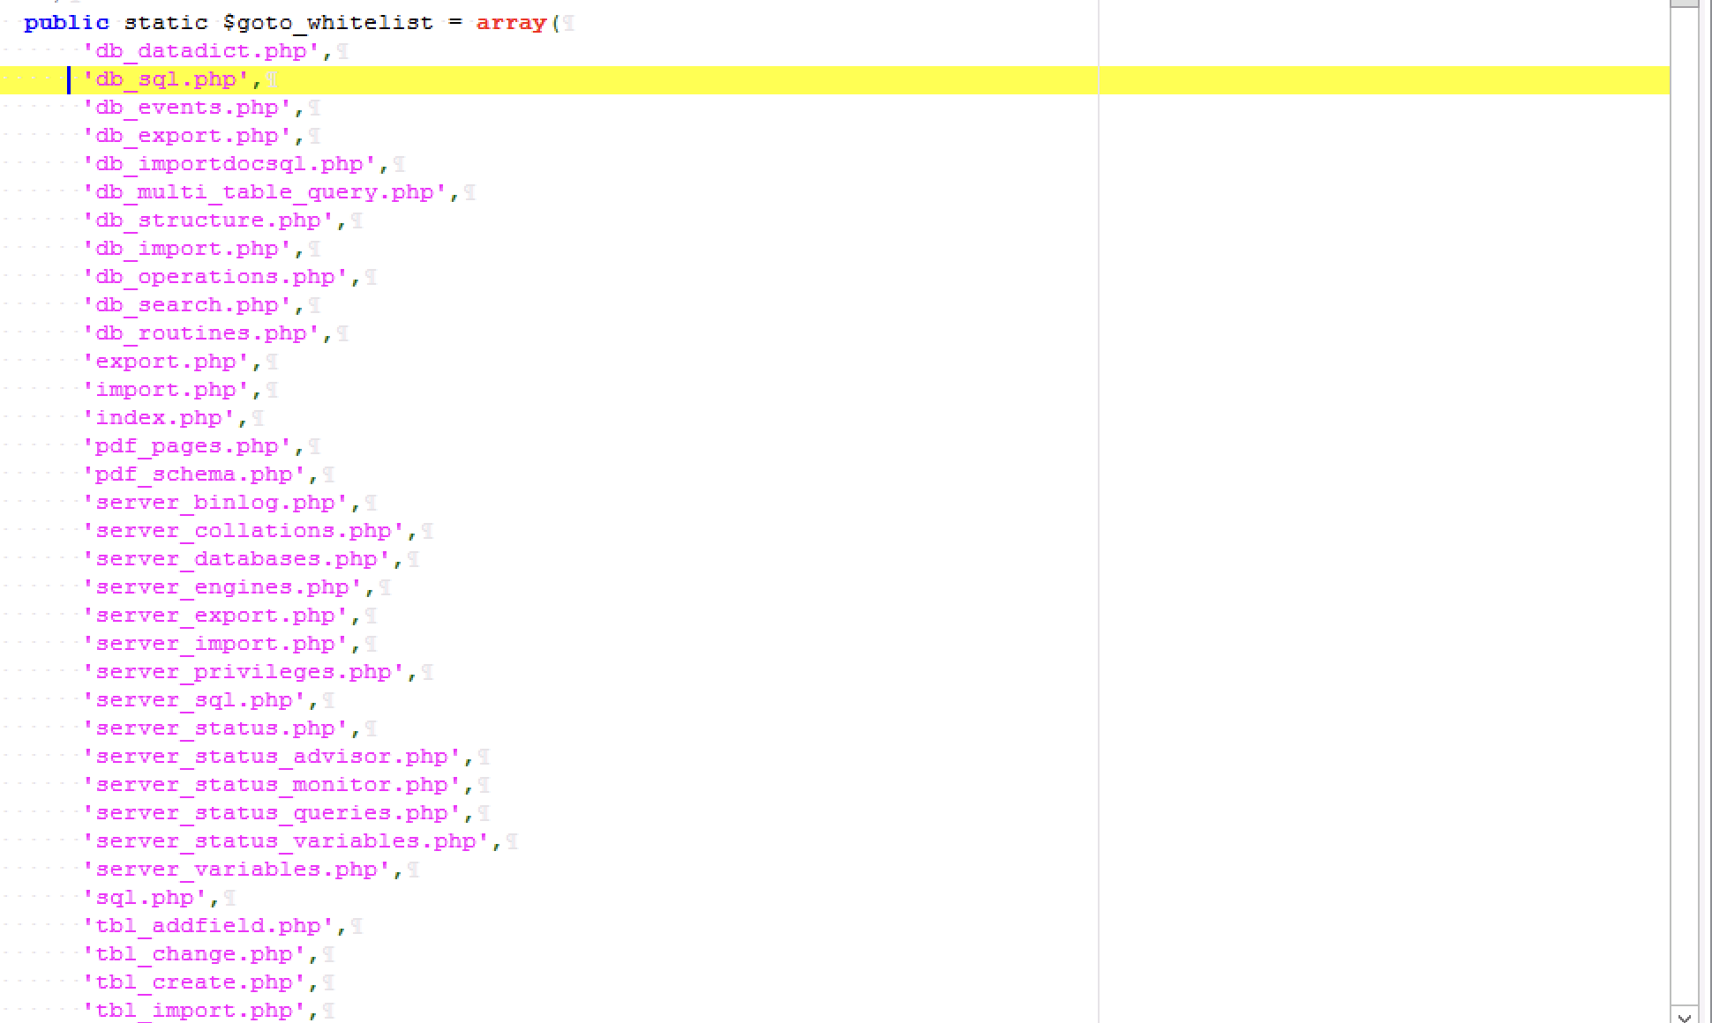Viewport: 1712px width, 1023px height.
Task: Click the $goto_whitelist variable name
Action: click(x=328, y=23)
